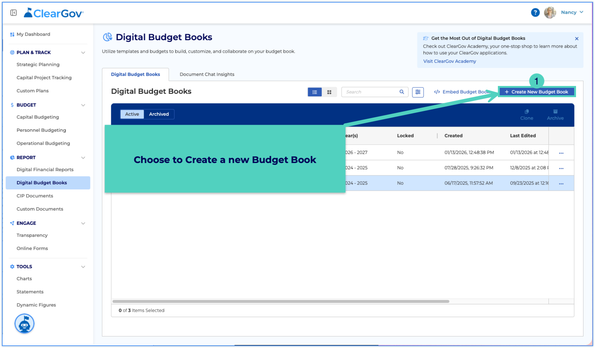Show Archived budget books
The image size is (595, 348).
tap(159, 114)
